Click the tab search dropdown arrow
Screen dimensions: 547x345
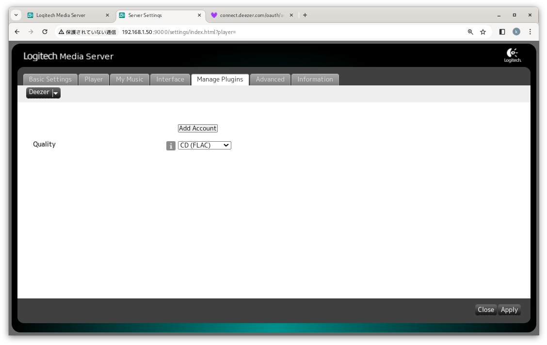(16, 15)
